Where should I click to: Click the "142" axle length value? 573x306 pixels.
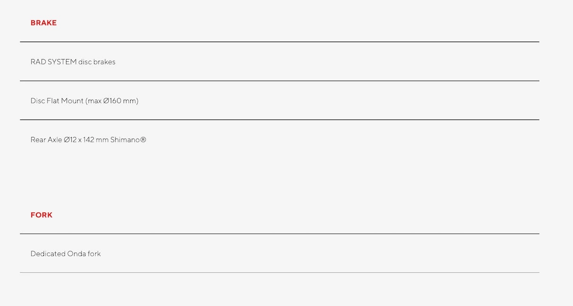[x=89, y=140]
